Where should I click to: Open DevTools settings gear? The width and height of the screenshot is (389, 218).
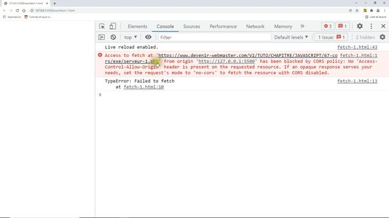(x=359, y=26)
